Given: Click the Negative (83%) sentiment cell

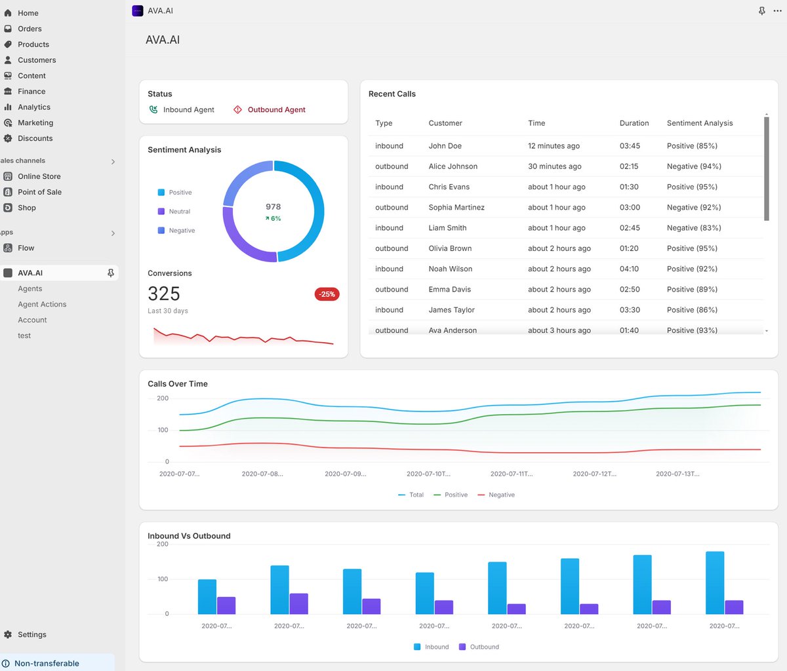Looking at the screenshot, I should [x=694, y=228].
